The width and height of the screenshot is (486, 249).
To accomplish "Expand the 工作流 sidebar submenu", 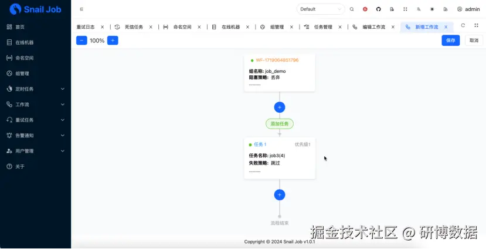I will [x=35, y=105].
